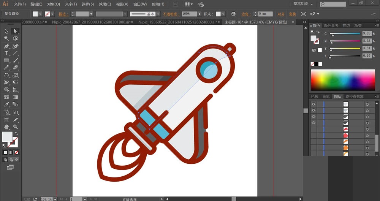Set paint mode to None in toolbox
The image size is (380, 201).
(x=16, y=152)
